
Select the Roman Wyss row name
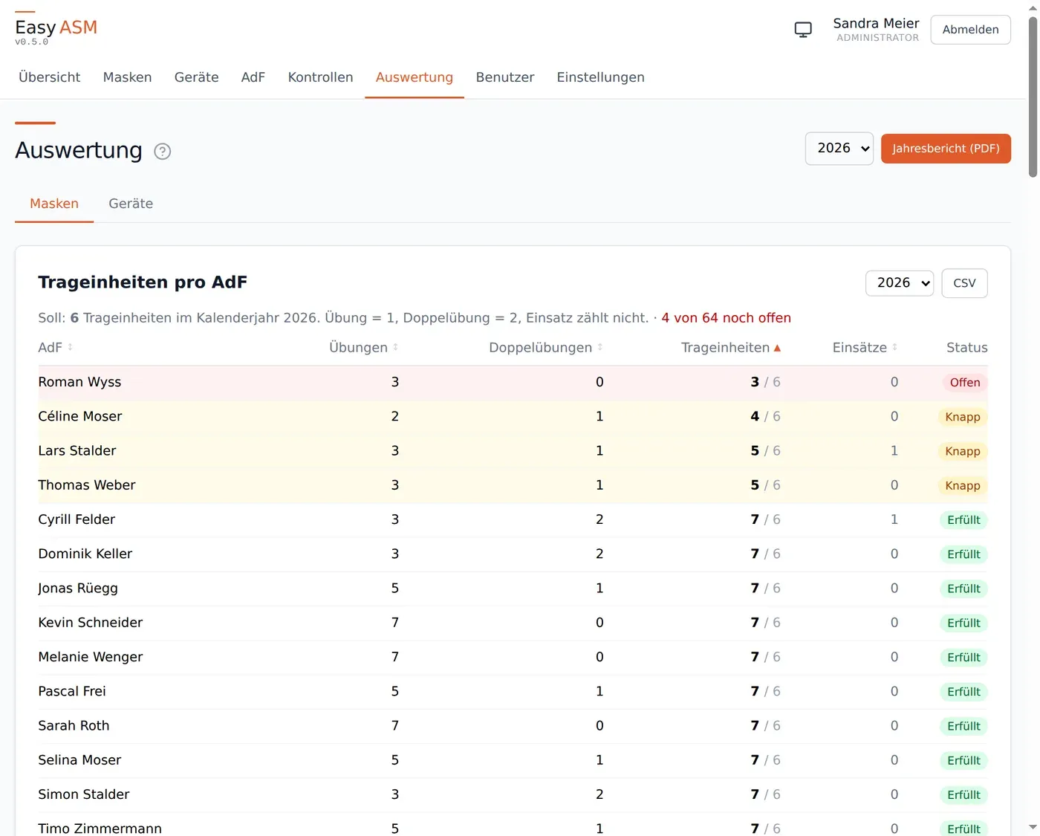(79, 382)
